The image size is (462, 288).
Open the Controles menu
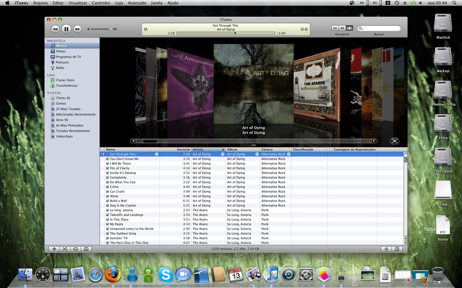[101, 3]
